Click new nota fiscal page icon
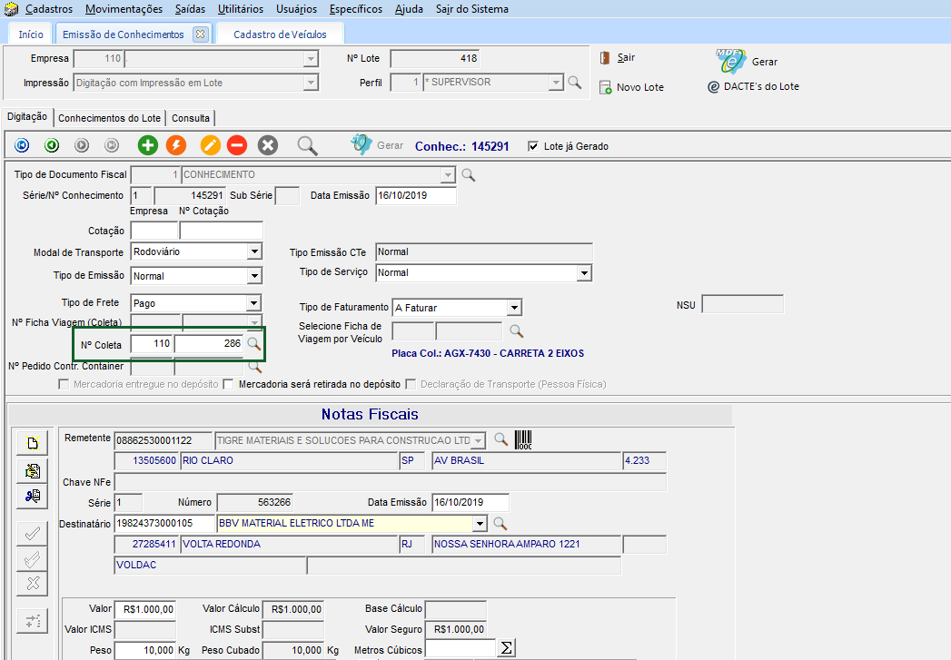Image resolution: width=951 pixels, height=660 pixels. (33, 444)
